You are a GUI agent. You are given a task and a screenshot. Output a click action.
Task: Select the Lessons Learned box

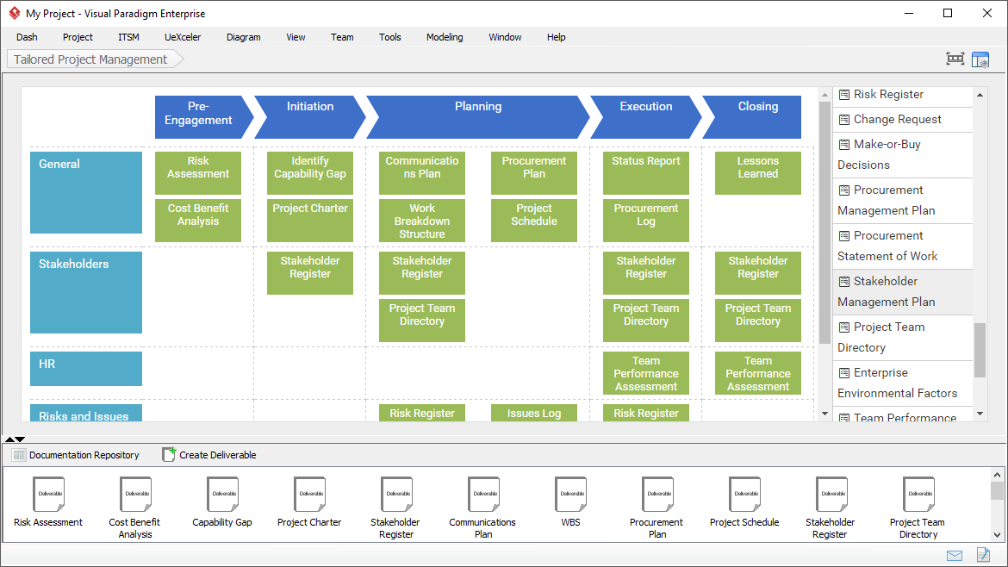758,173
